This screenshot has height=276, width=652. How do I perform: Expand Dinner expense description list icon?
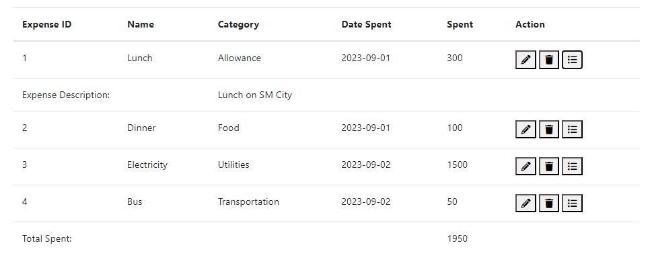tap(572, 130)
